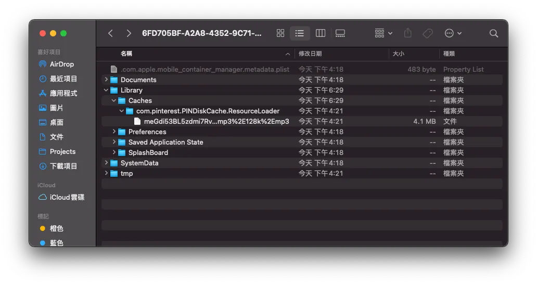This screenshot has height=285, width=537.
Task: Collapse the Library folder
Action: (x=106, y=90)
